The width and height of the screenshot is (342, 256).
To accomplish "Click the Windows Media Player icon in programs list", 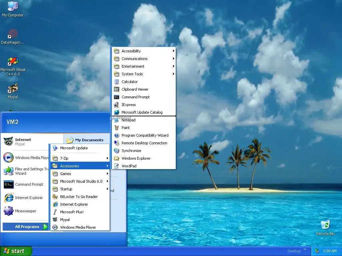I will click(55, 227).
